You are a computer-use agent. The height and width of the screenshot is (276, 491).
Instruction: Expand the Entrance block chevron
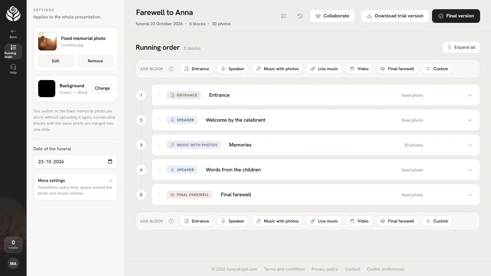point(470,95)
